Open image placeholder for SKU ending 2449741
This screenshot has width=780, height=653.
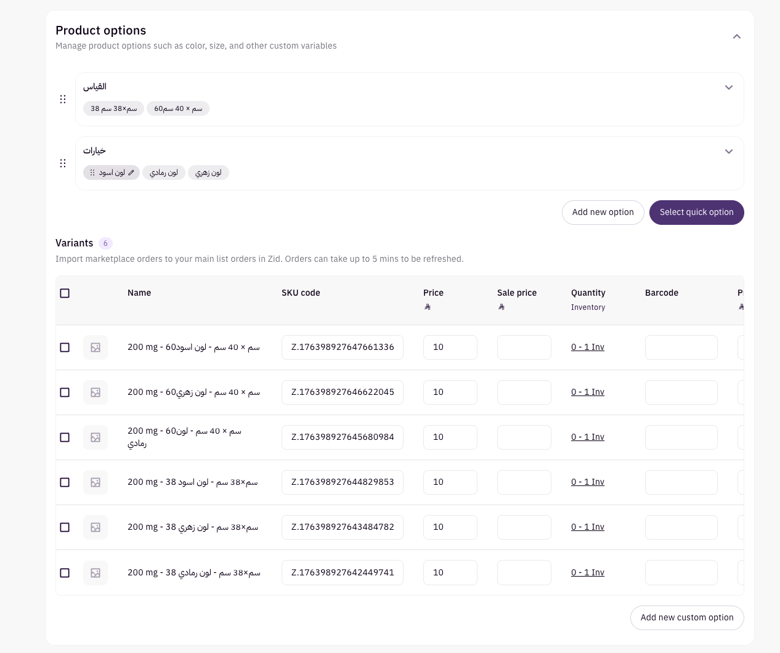pyautogui.click(x=95, y=573)
